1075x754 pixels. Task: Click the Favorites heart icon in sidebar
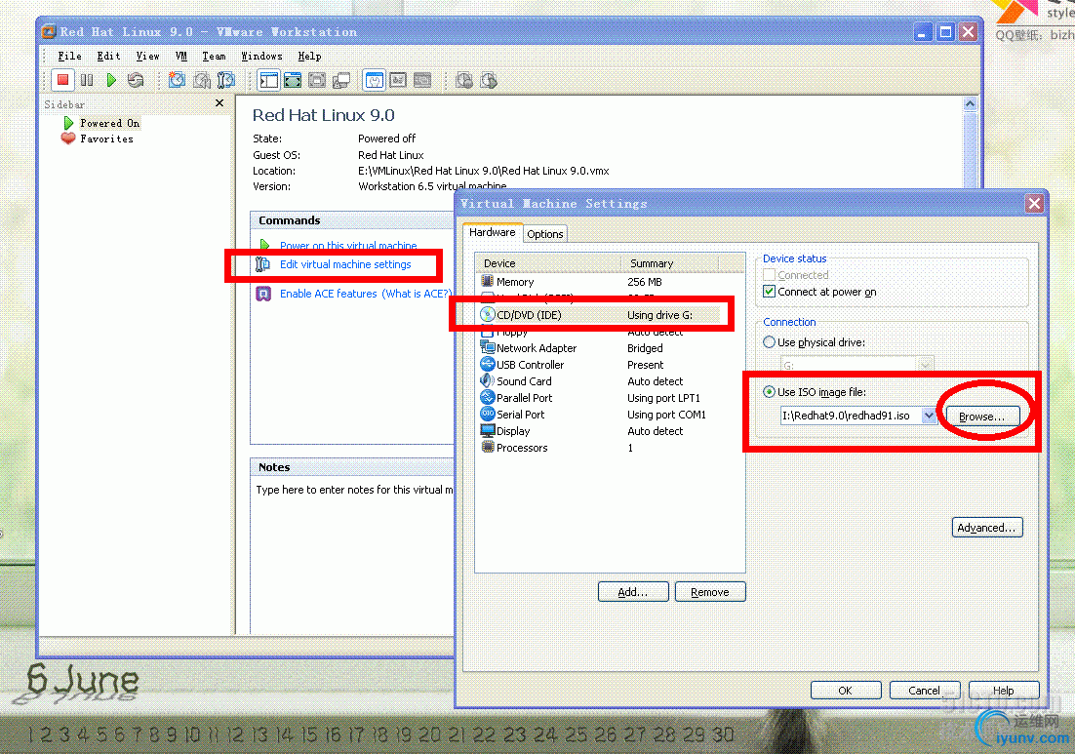68,139
